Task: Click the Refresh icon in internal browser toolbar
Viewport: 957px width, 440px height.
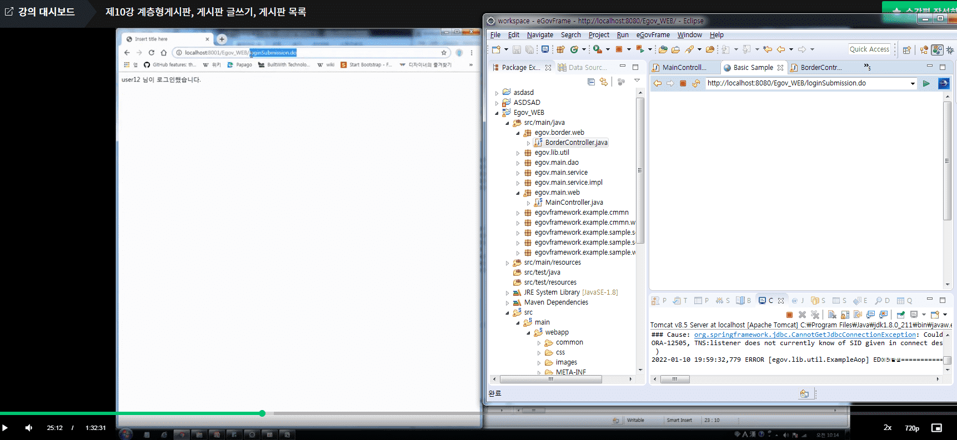Action: coord(695,83)
